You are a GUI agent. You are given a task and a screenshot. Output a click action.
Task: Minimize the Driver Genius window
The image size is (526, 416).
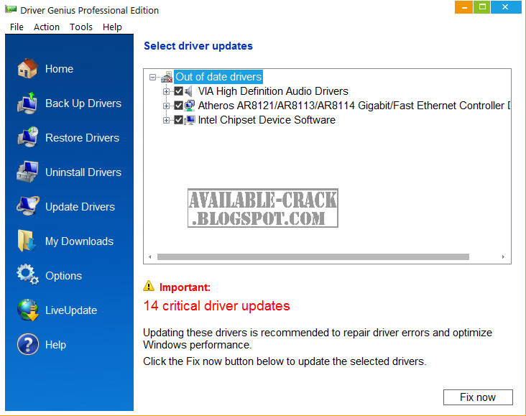click(x=464, y=7)
